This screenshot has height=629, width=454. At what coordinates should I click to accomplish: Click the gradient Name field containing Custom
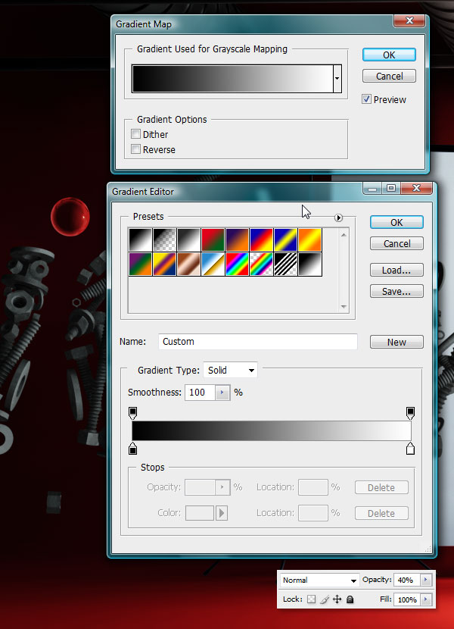tap(258, 341)
